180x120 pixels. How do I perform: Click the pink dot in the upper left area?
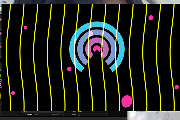tap(25, 28)
